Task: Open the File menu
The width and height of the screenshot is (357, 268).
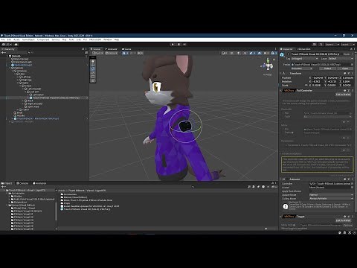Action: [x=3, y=39]
